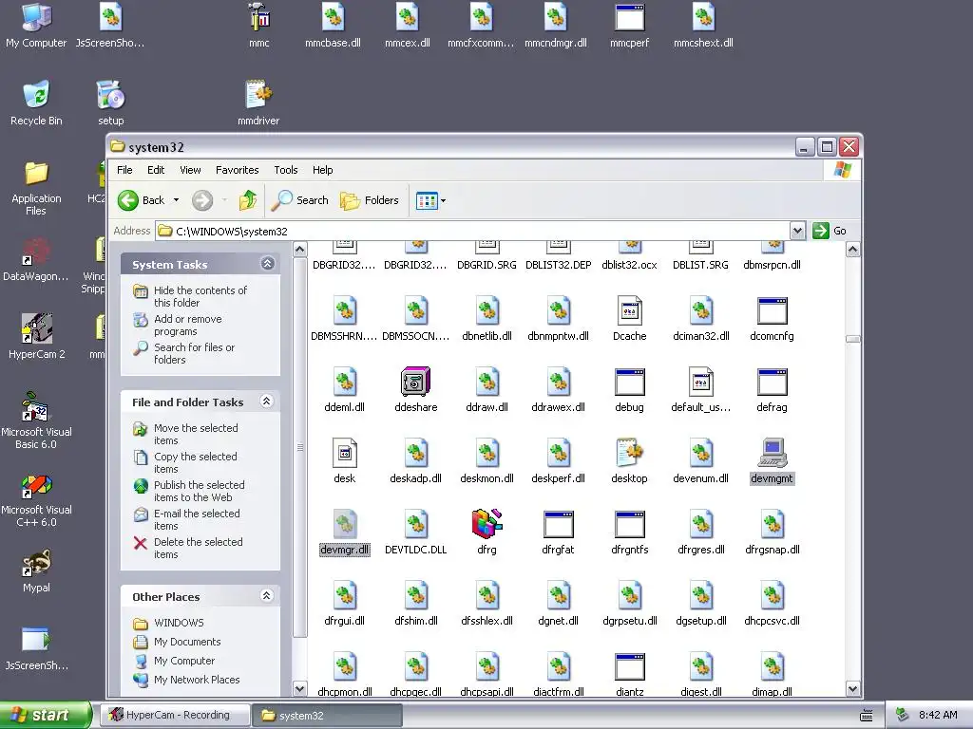Image resolution: width=973 pixels, height=729 pixels.
Task: Open My Documents in Other Places
Action: click(x=187, y=642)
